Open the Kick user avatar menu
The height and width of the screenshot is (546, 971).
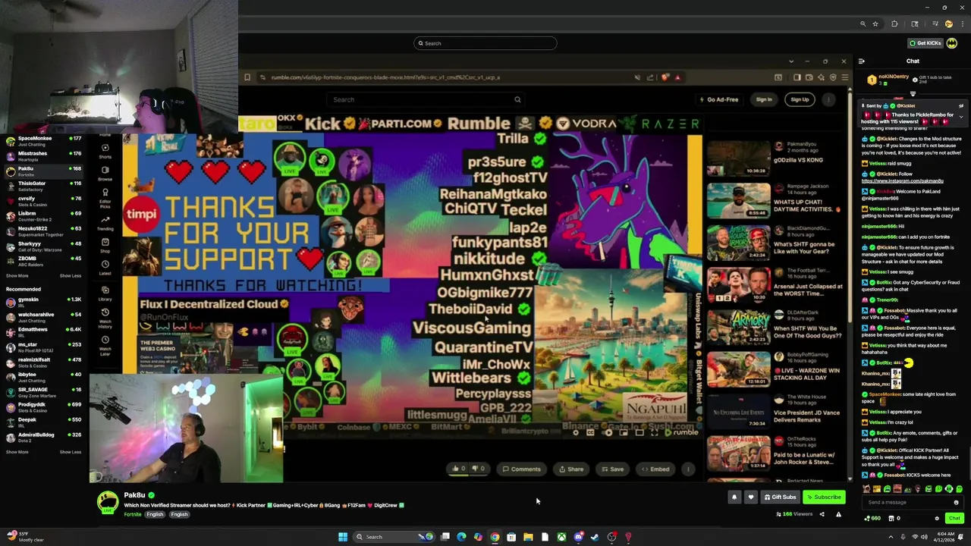tap(951, 43)
